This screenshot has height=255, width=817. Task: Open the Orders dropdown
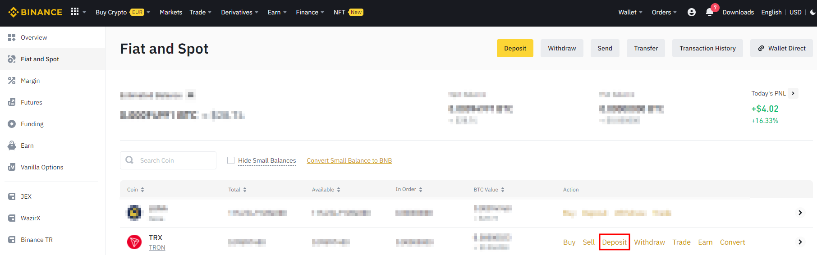coord(664,12)
